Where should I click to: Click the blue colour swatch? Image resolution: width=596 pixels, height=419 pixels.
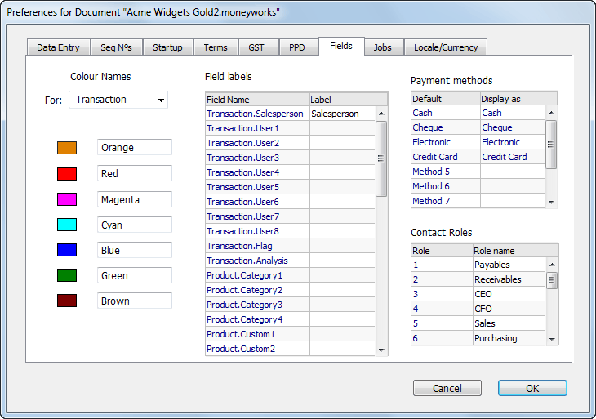[67, 250]
